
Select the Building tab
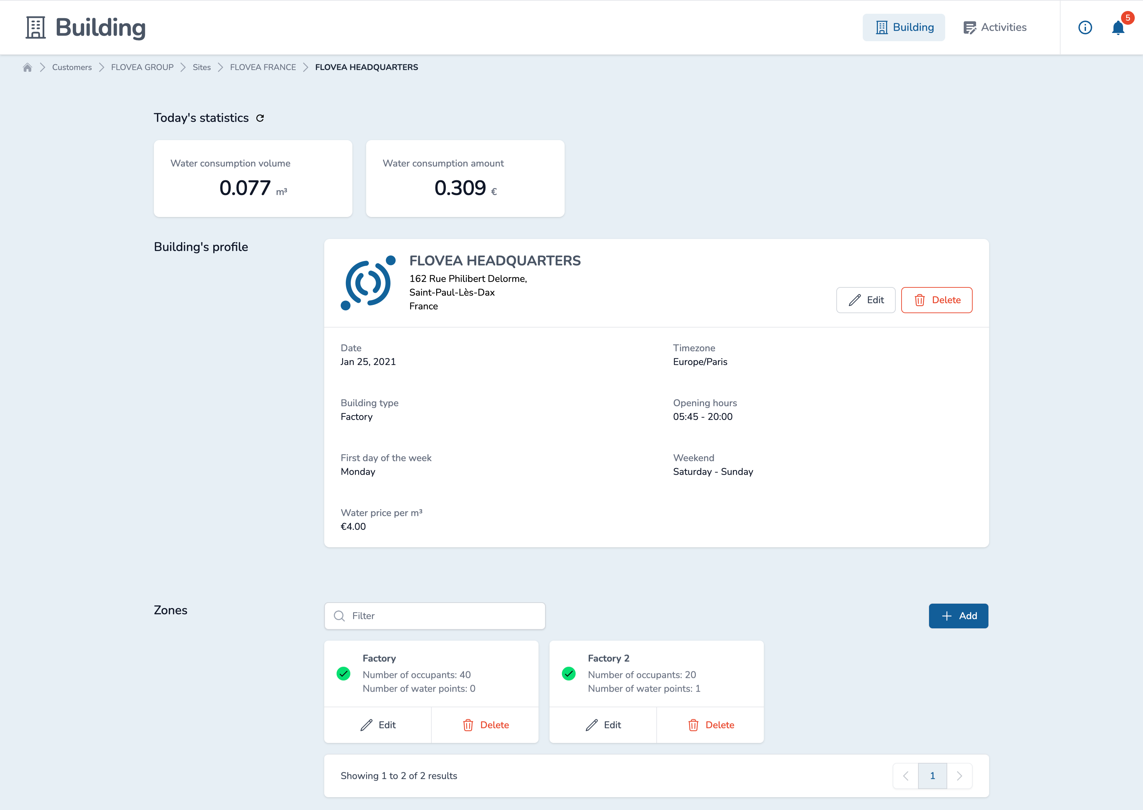(904, 27)
